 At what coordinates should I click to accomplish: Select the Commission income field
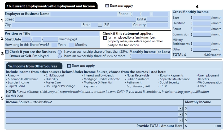point(201,35)
